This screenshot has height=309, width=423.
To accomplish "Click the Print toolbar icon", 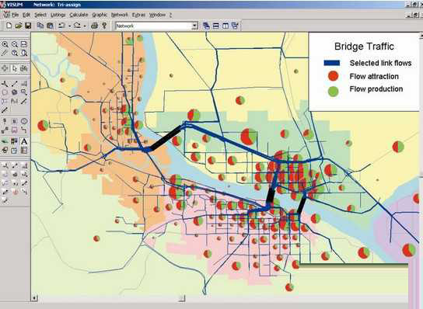I will pos(94,26).
